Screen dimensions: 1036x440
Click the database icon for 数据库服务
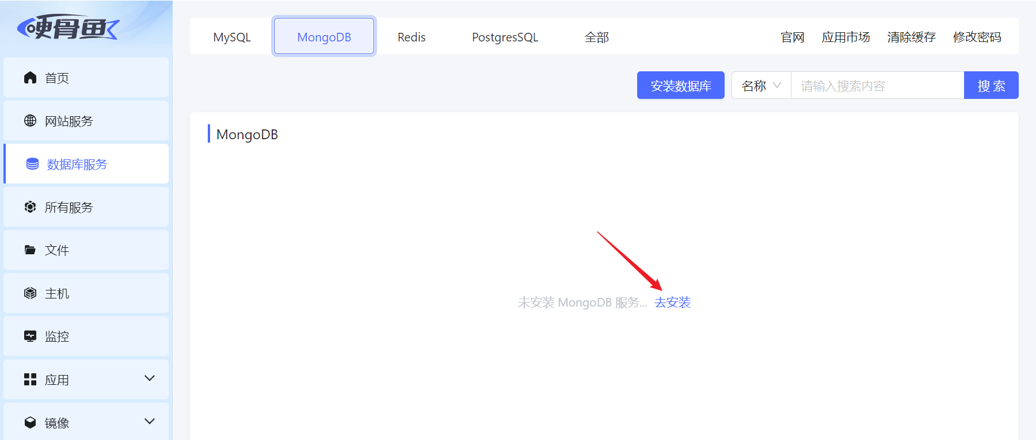click(33, 164)
